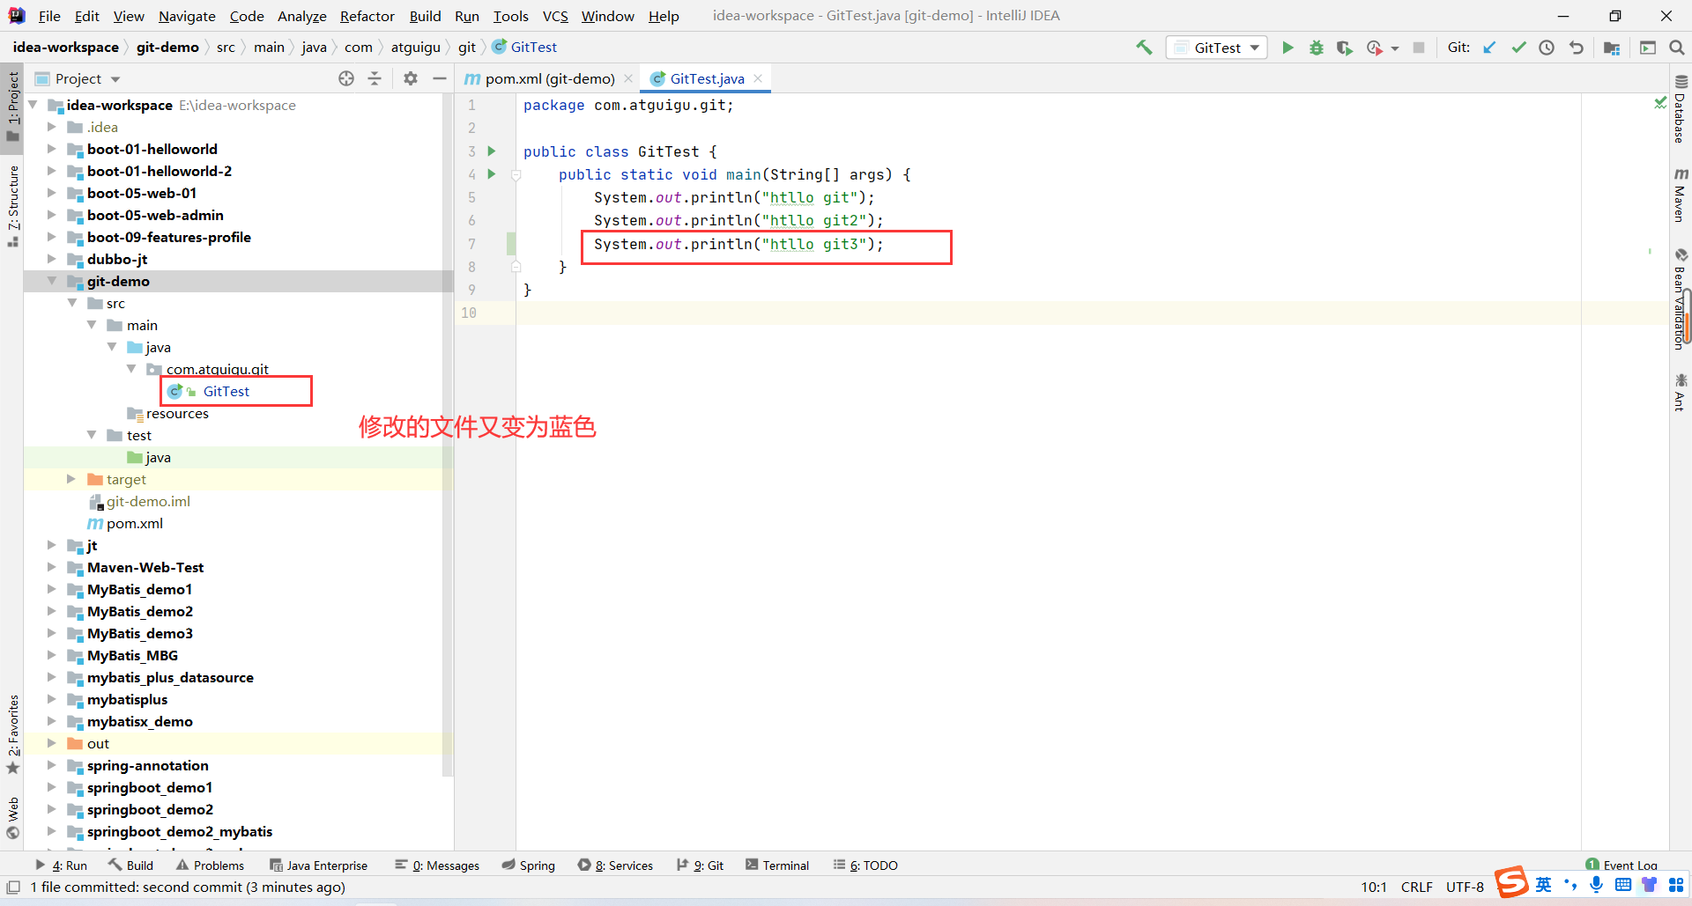1692x906 pixels.
Task: Collapse all nodes in the Project panel
Action: 375,78
